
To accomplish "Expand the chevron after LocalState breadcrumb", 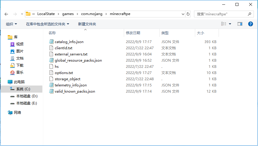I will click(x=58, y=14).
